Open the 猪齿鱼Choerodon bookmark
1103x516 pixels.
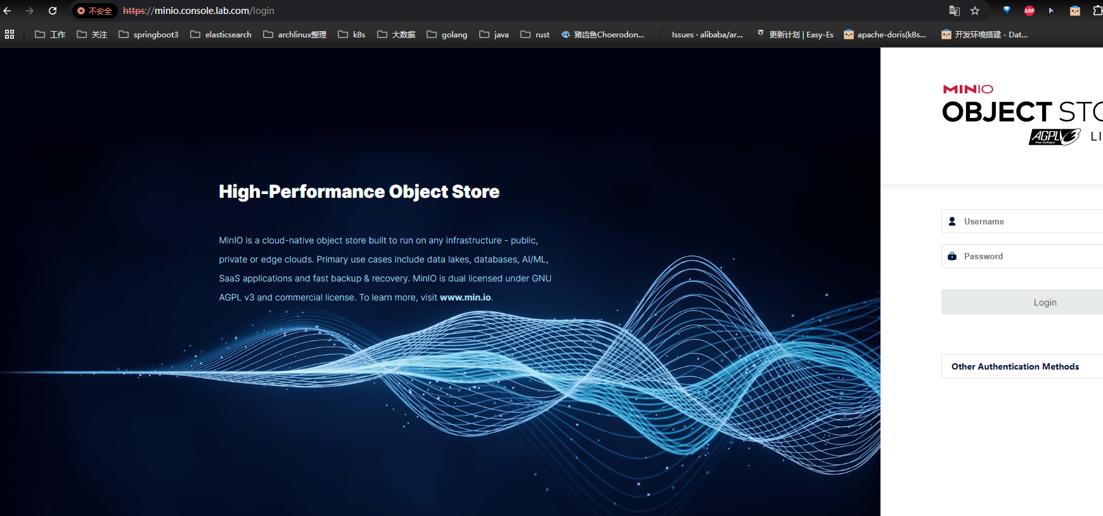603,34
